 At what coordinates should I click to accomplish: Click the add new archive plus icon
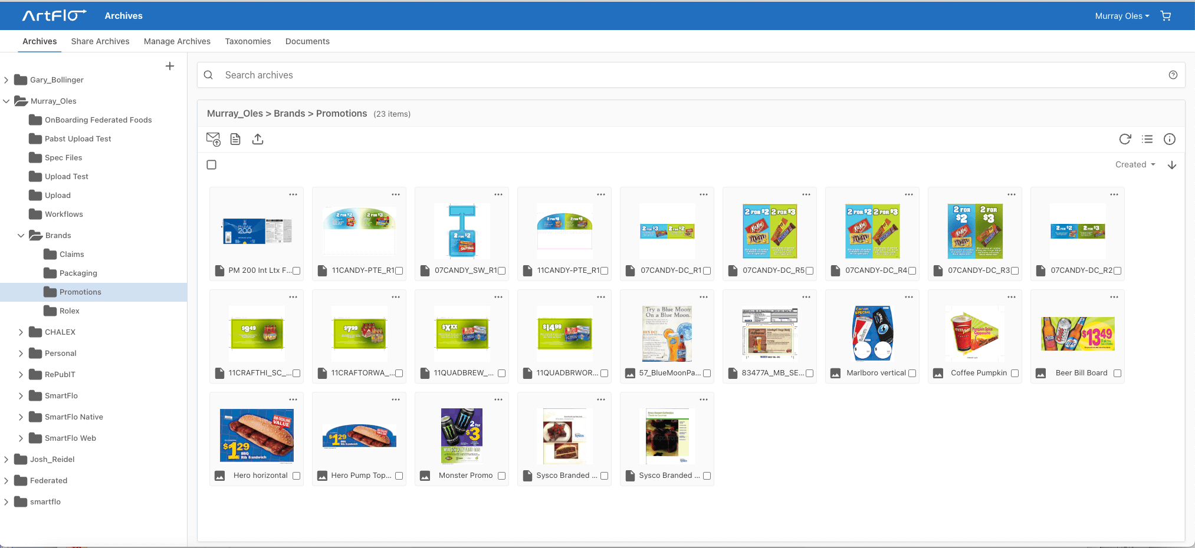(x=170, y=66)
